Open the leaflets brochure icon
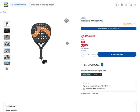The width and height of the screenshot is (140, 112). pos(122,5)
